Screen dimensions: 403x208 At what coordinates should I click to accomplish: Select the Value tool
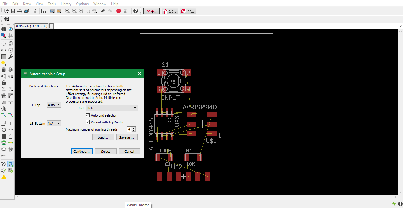coord(11,89)
